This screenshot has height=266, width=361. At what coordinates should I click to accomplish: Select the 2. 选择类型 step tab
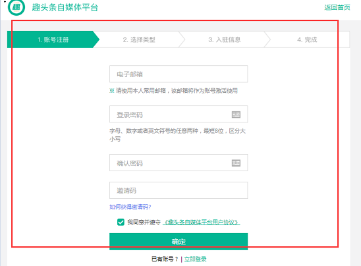click(139, 40)
